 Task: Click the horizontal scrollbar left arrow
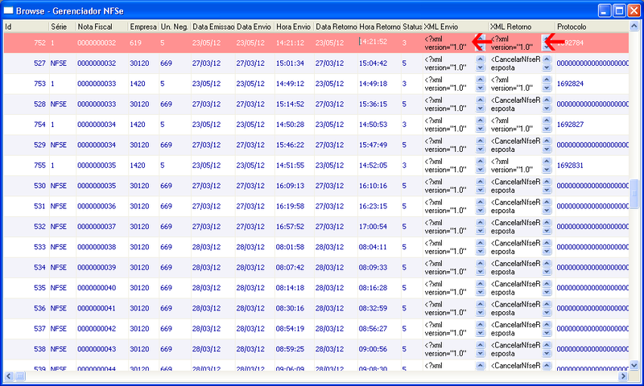[x=9, y=376]
